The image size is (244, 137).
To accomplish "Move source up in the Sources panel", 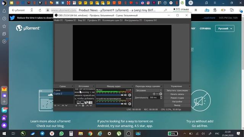I will click(87, 106).
